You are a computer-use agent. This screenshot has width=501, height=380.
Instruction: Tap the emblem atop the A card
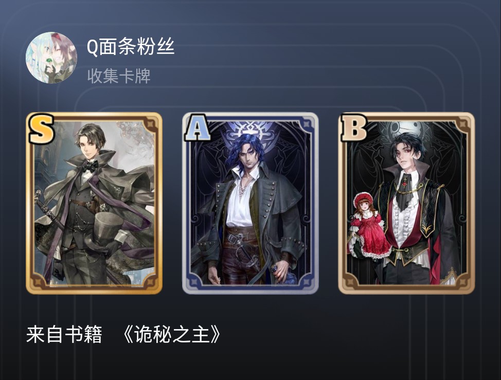tap(250, 130)
